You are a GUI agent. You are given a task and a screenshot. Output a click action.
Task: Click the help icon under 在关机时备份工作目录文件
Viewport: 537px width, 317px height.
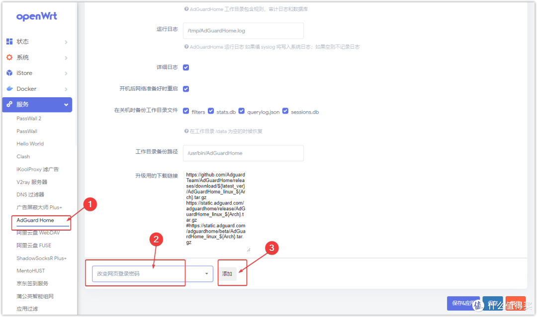point(186,130)
